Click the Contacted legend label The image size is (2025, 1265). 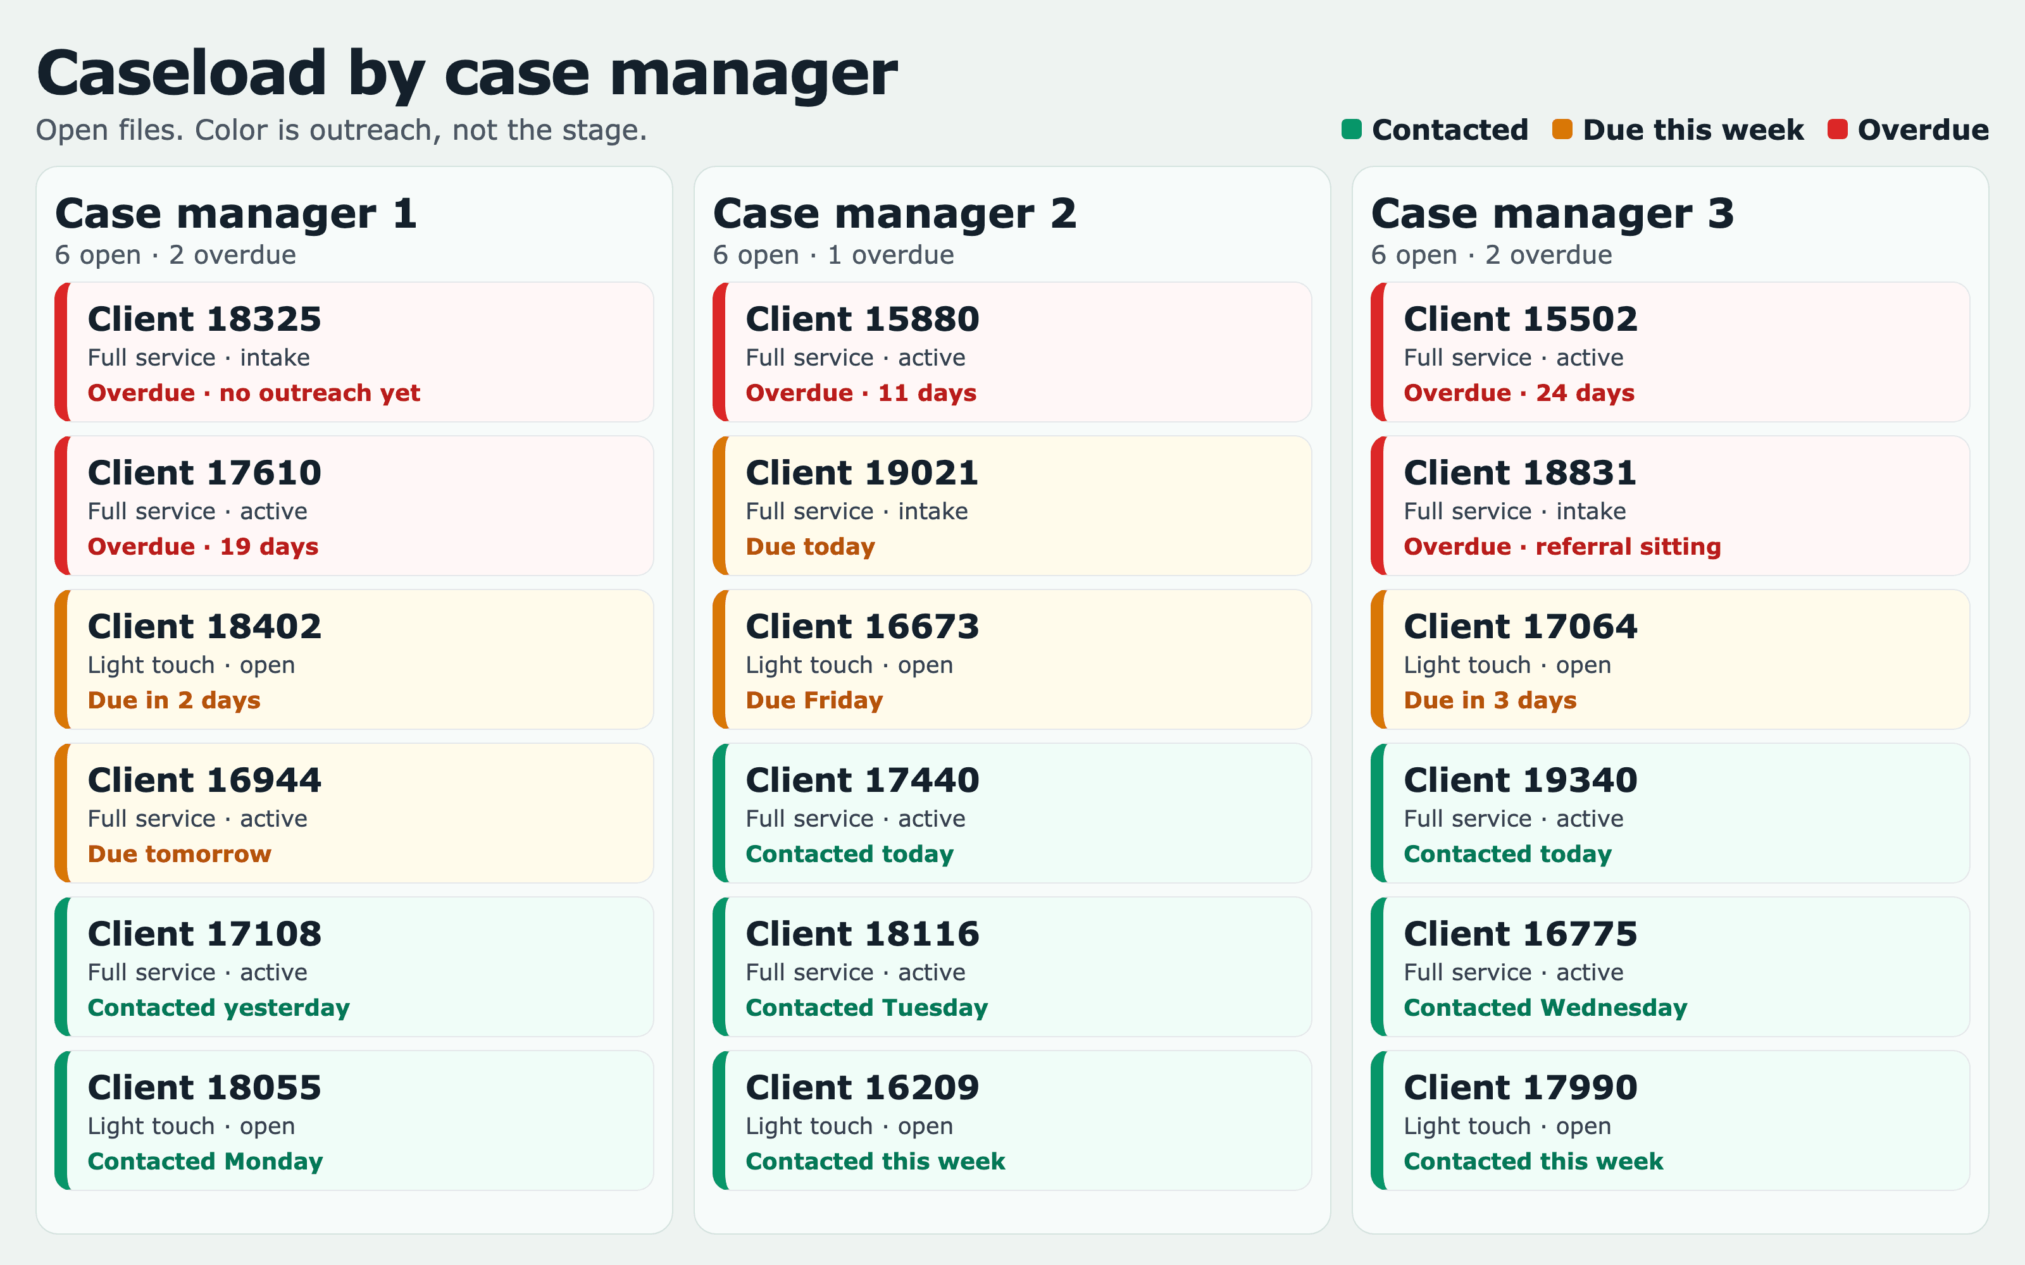(1450, 130)
